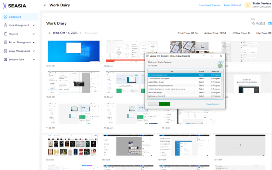
Task: Expand Report Management chevron
Action: pos(34,42)
